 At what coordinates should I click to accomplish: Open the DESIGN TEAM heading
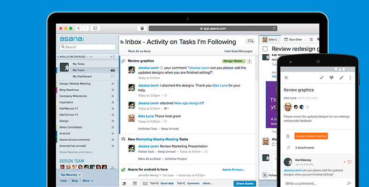click(x=71, y=161)
